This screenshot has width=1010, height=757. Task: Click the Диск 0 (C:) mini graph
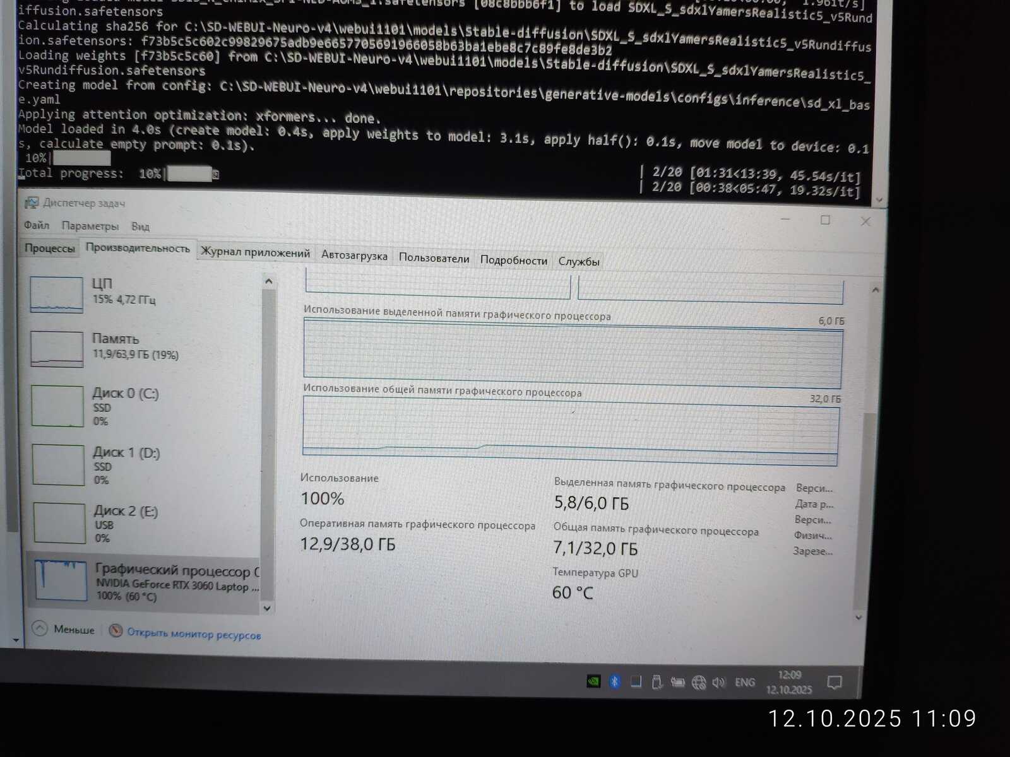point(57,406)
